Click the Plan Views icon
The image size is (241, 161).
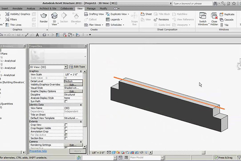click(x=86, y=25)
